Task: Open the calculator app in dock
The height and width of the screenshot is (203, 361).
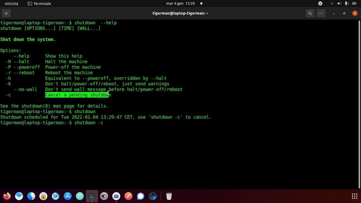Action: pos(153,196)
